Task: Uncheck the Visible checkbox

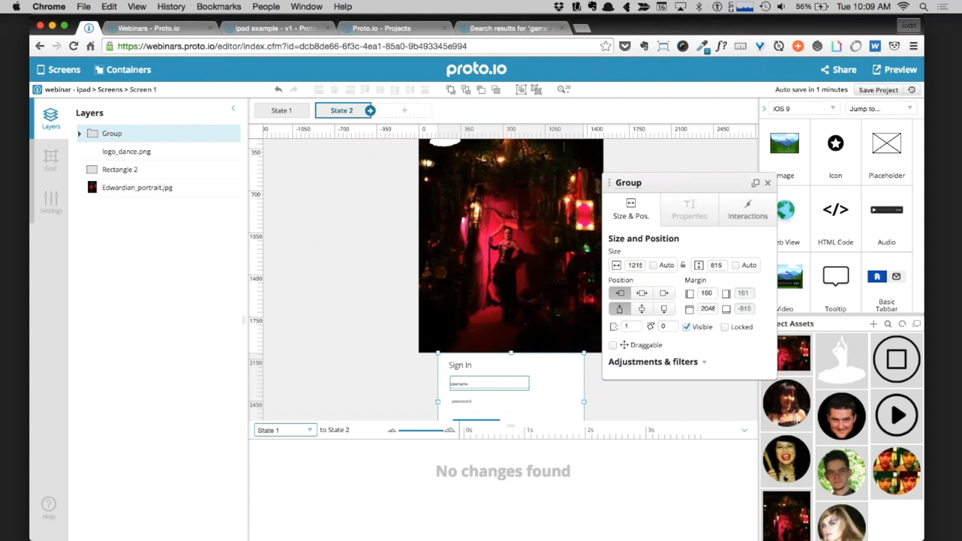Action: (687, 327)
